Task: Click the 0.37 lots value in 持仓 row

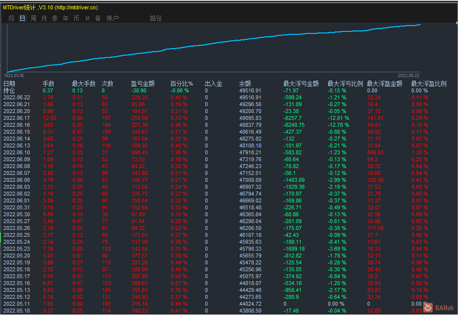Action: pyautogui.click(x=48, y=90)
